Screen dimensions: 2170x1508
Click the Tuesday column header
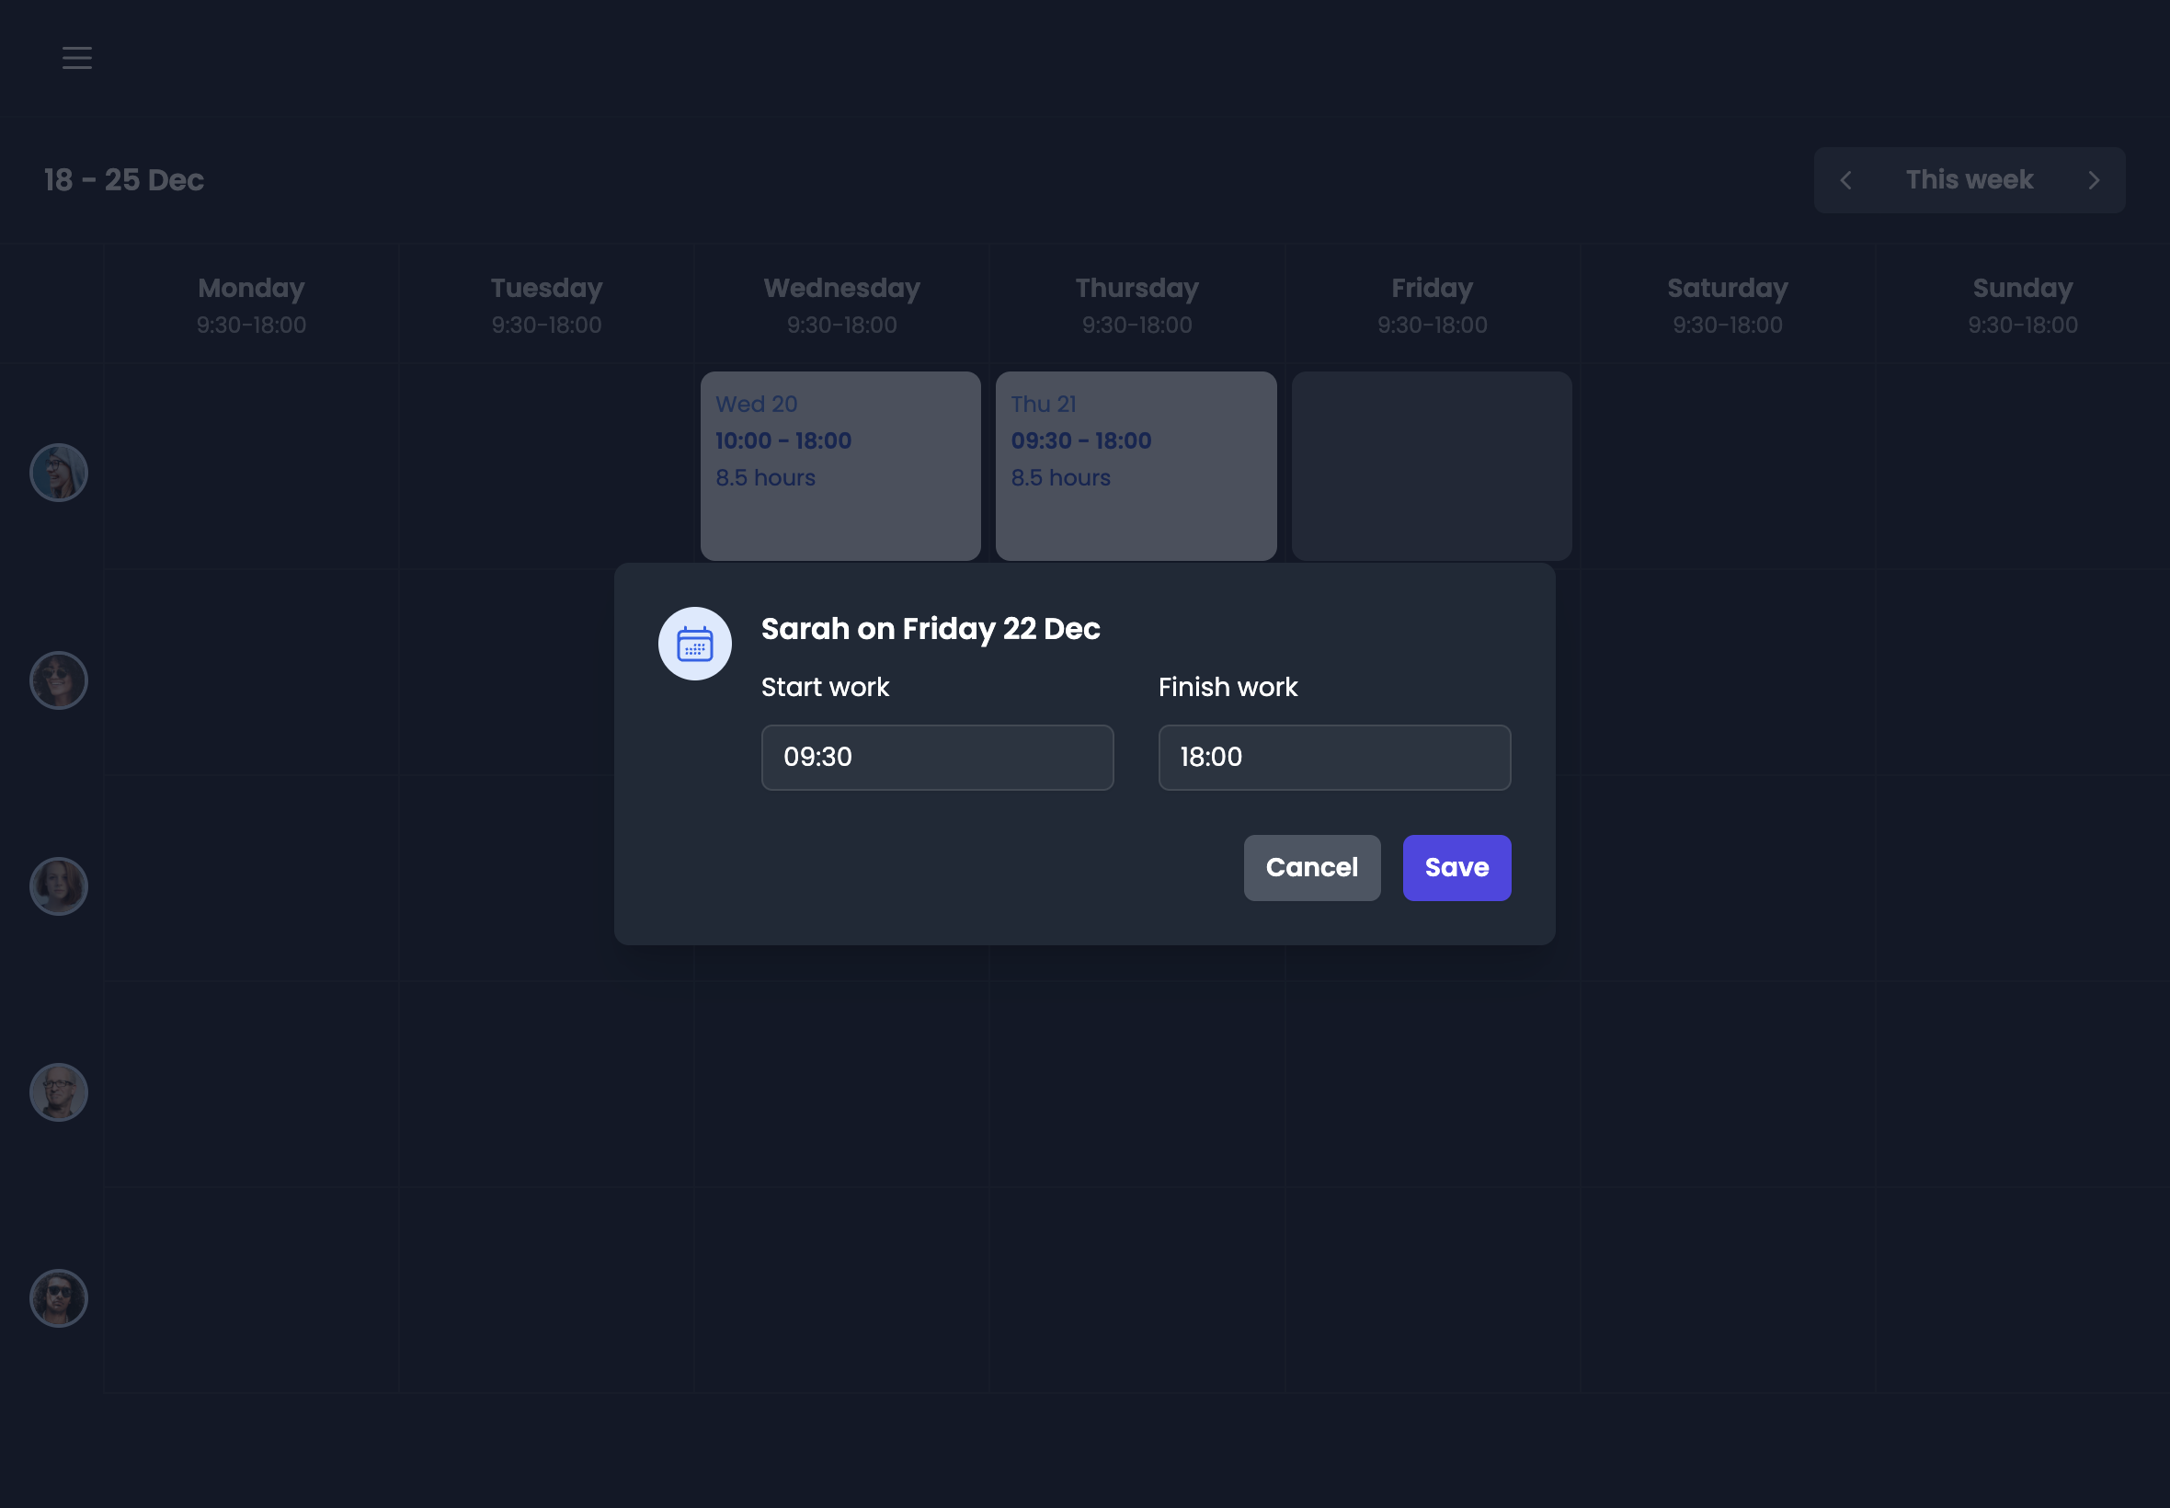click(x=546, y=304)
